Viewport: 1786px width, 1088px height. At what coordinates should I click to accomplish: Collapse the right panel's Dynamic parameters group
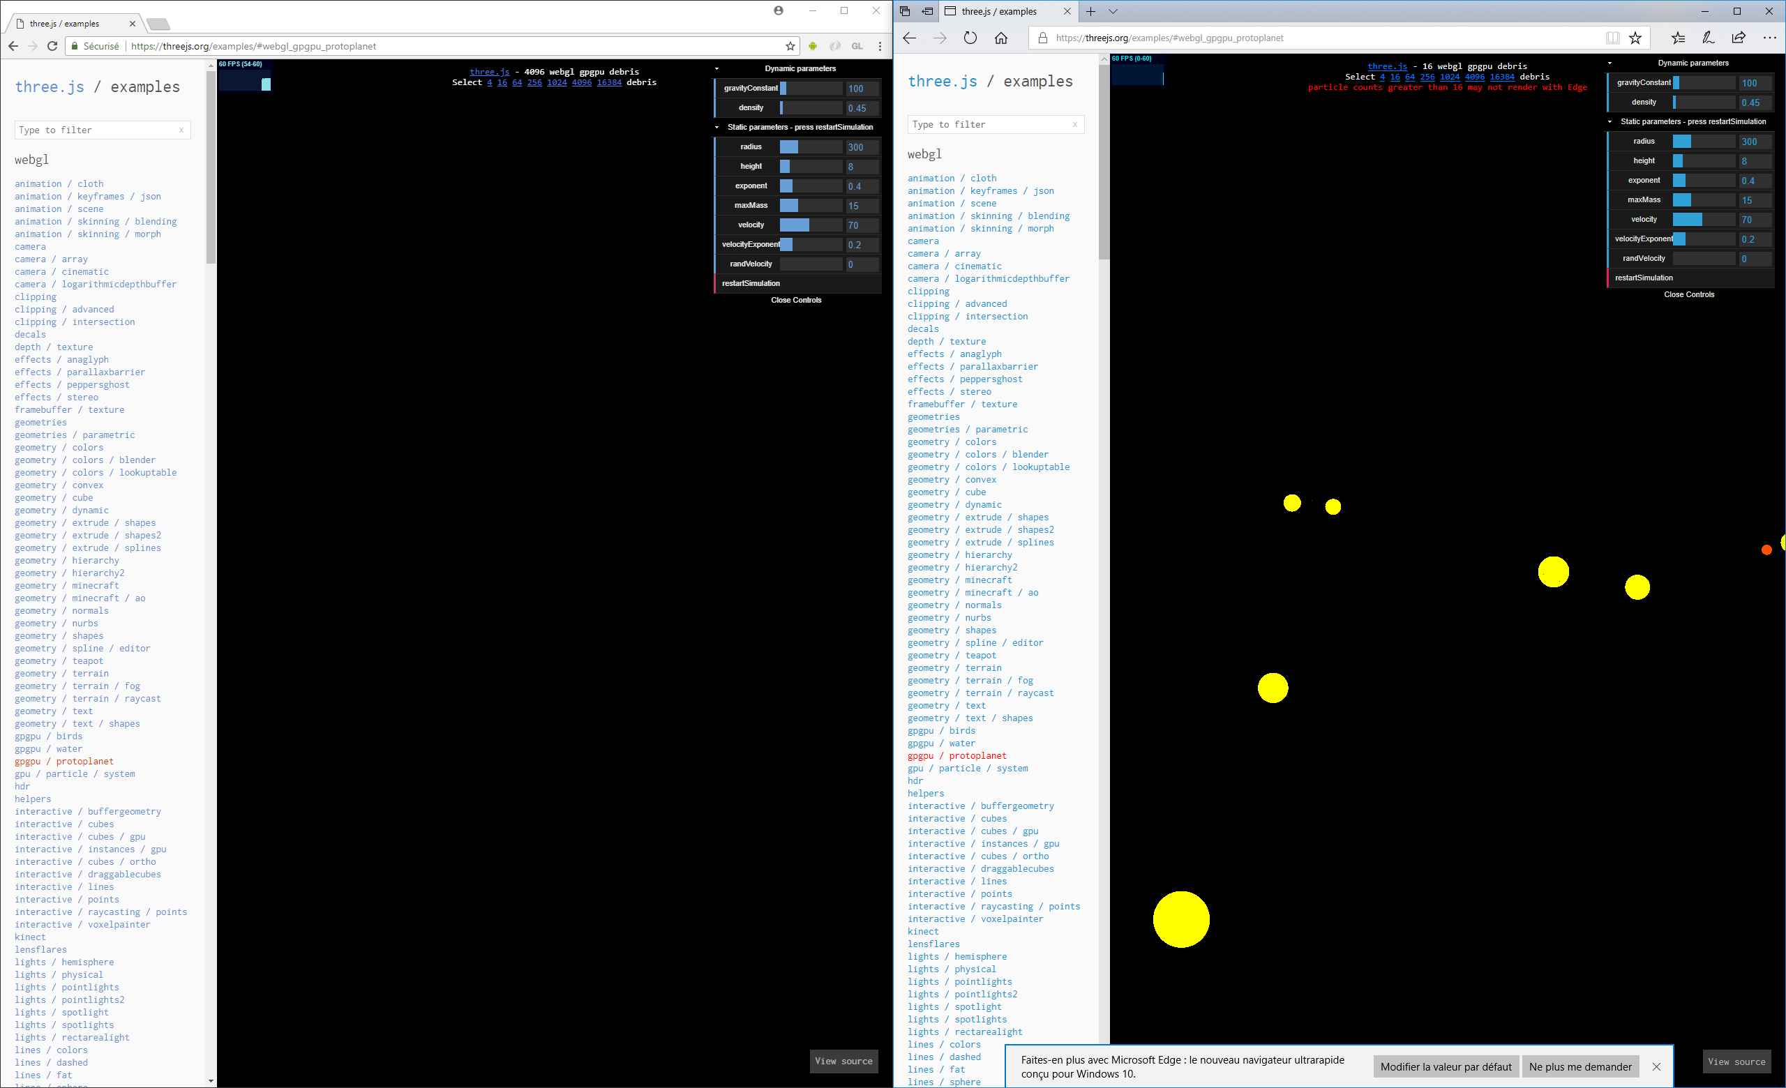click(1611, 63)
